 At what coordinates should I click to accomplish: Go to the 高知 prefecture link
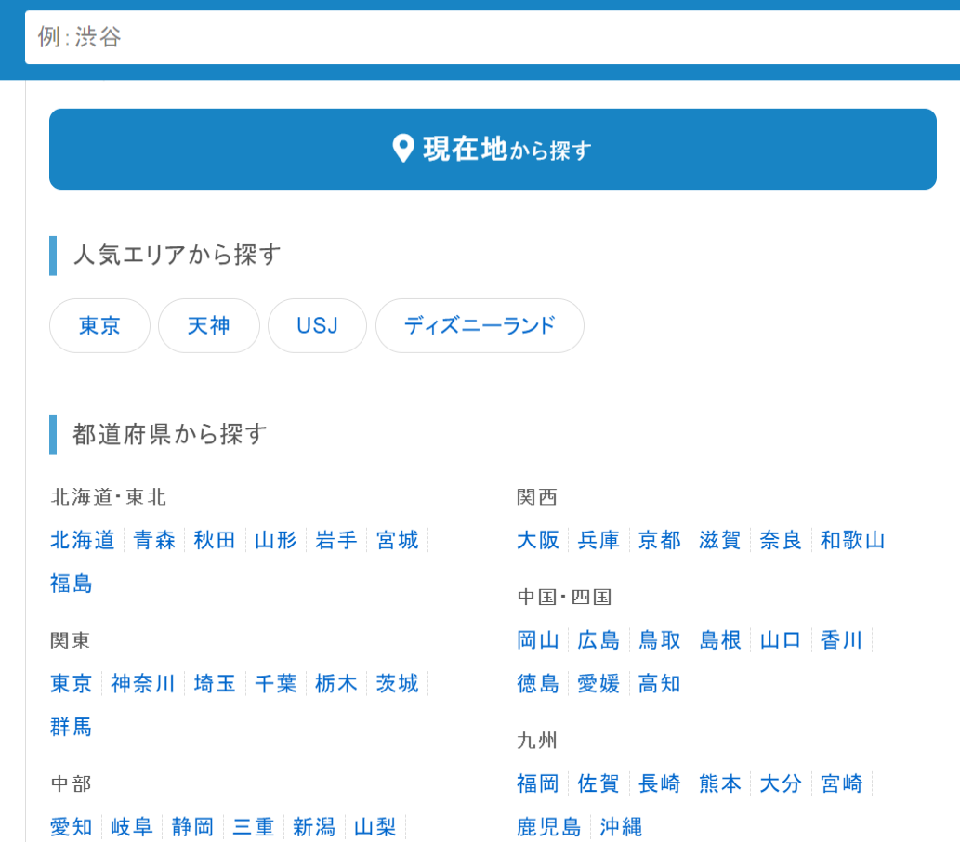pos(660,684)
